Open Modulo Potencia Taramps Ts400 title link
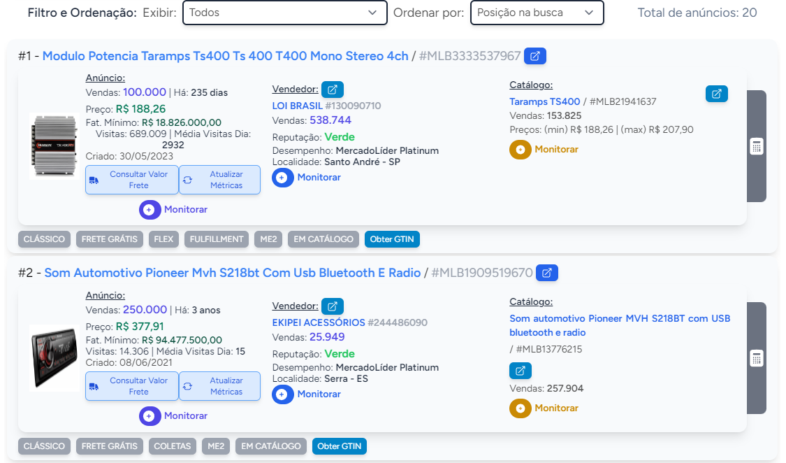Screen dimensions: 786x463 click(x=225, y=57)
